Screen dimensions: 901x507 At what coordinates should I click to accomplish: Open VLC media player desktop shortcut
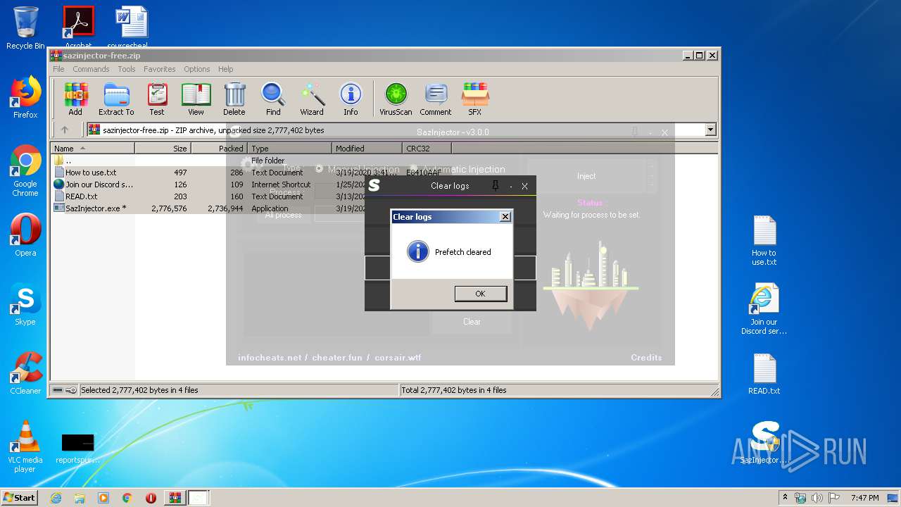click(25, 446)
